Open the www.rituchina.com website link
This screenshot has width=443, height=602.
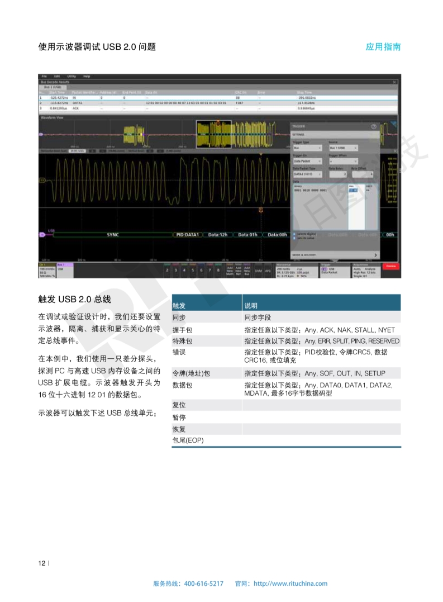click(290, 584)
